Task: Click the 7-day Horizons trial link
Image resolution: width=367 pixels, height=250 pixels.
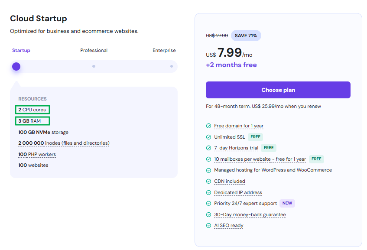Action: (236, 148)
